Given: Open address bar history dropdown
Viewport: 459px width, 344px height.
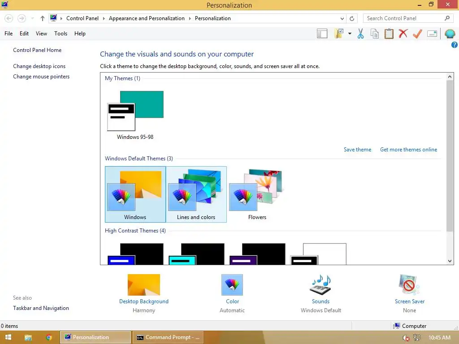Looking at the screenshot, I should 342,18.
